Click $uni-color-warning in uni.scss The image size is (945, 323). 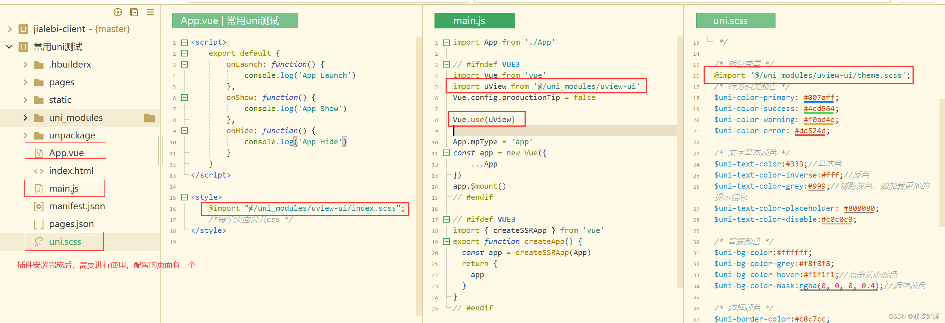(754, 120)
